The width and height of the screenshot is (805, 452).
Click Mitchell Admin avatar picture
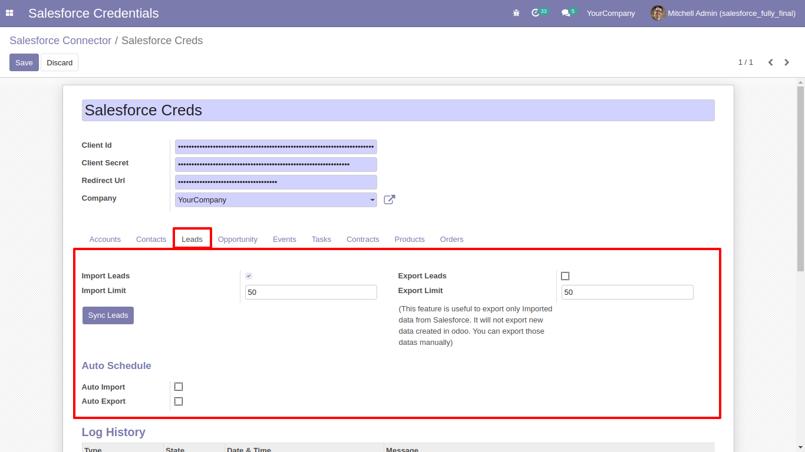pos(658,13)
